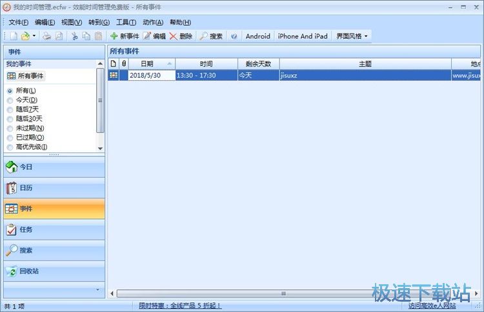
Task: Open the 今日 navigation panel
Action: (x=54, y=167)
